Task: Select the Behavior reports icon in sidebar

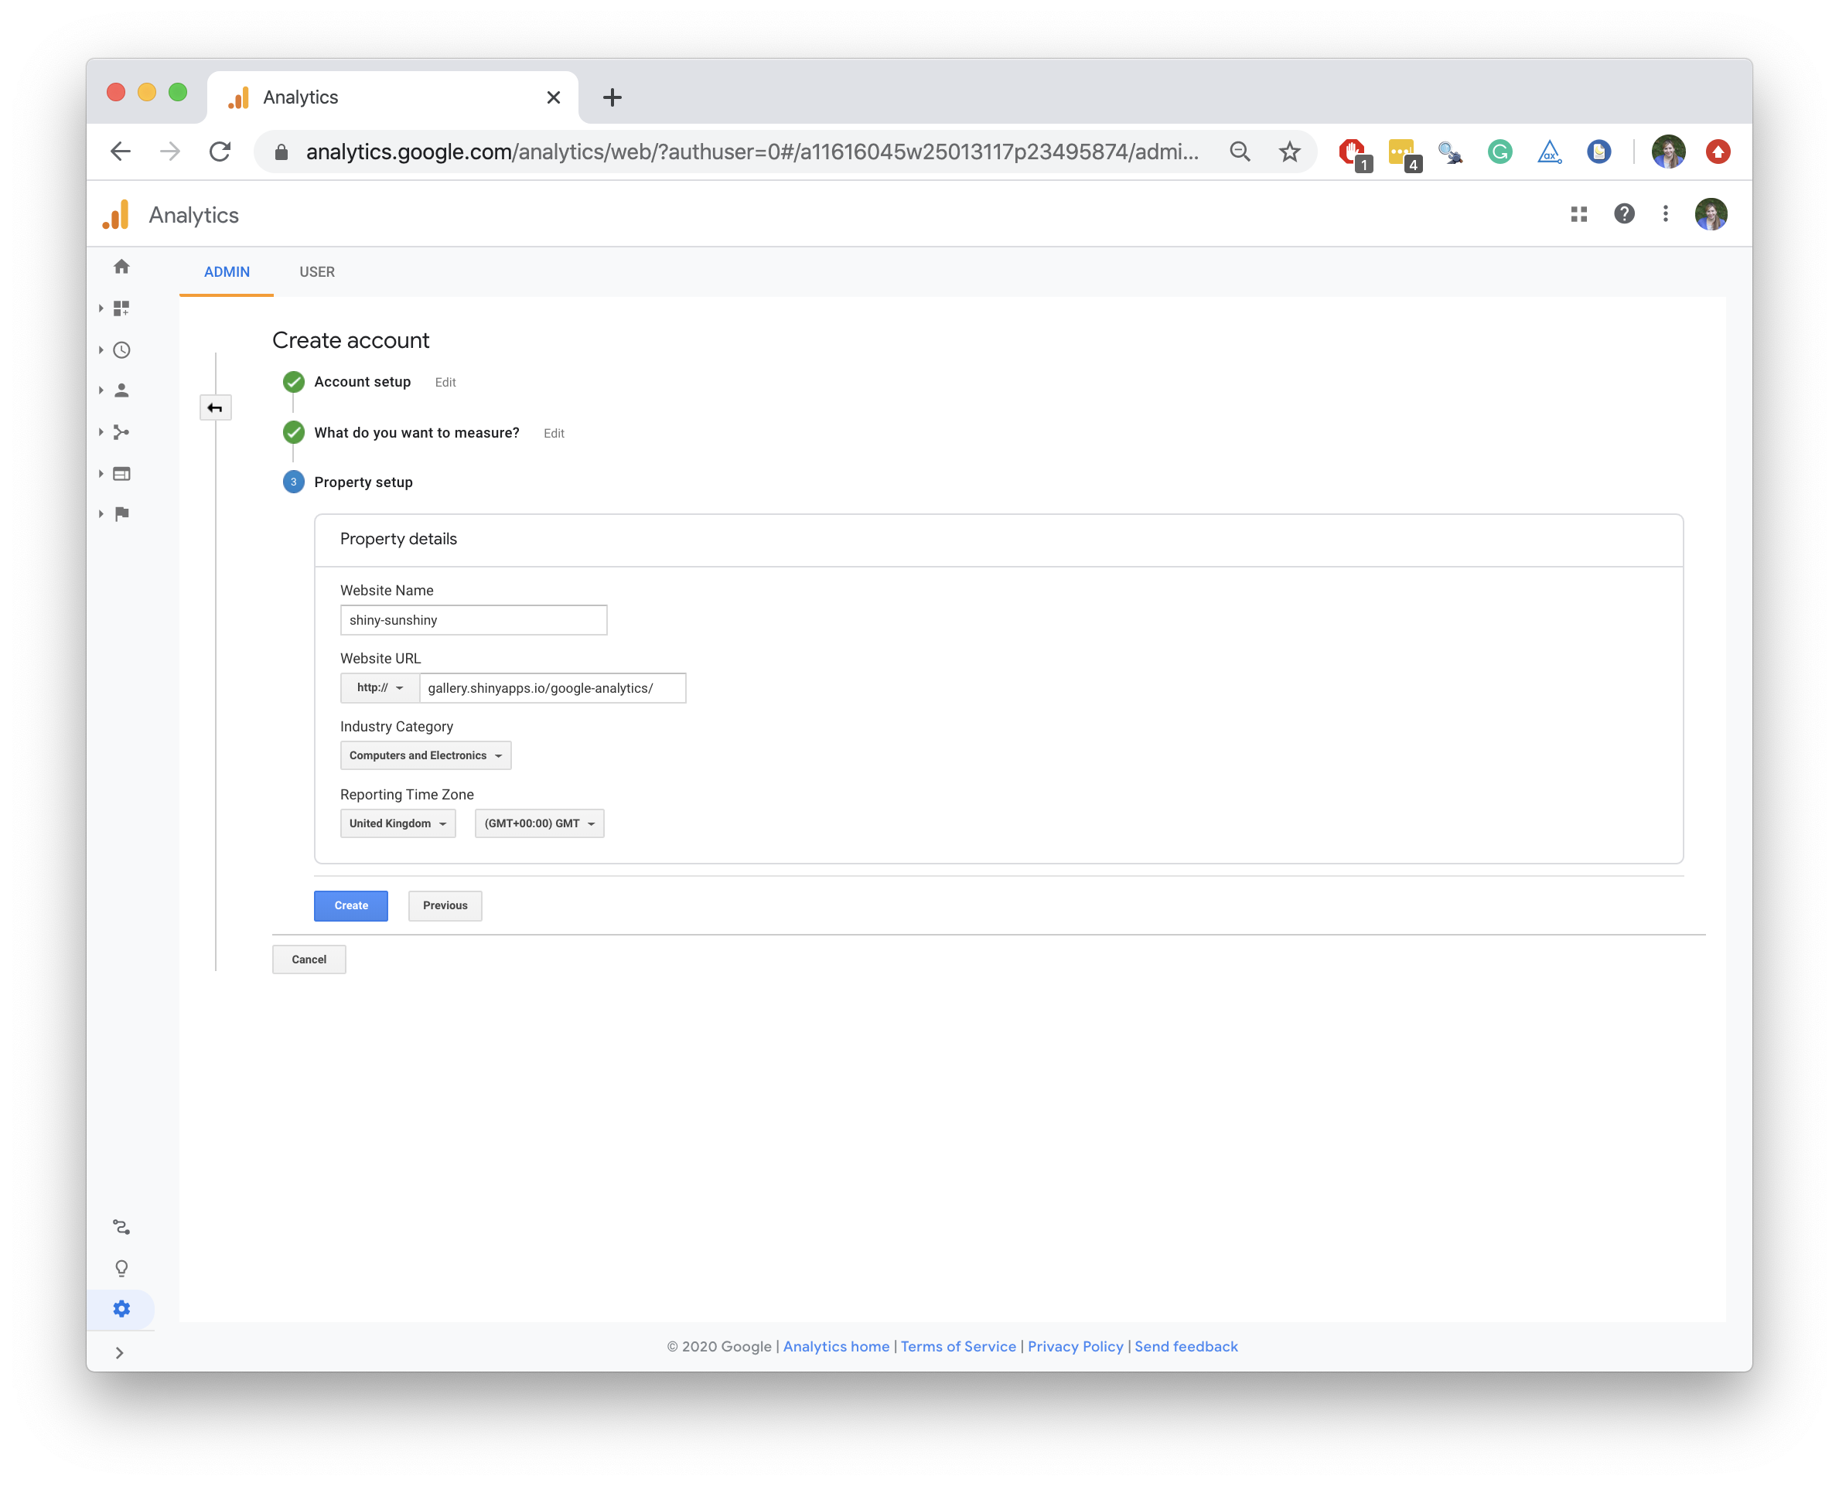Action: [x=121, y=473]
